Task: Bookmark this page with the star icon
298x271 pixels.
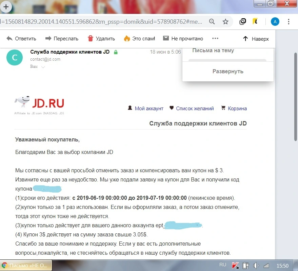Action: [225, 22]
